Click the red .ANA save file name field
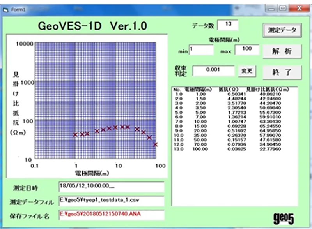312x229 pixels. pos(112,215)
